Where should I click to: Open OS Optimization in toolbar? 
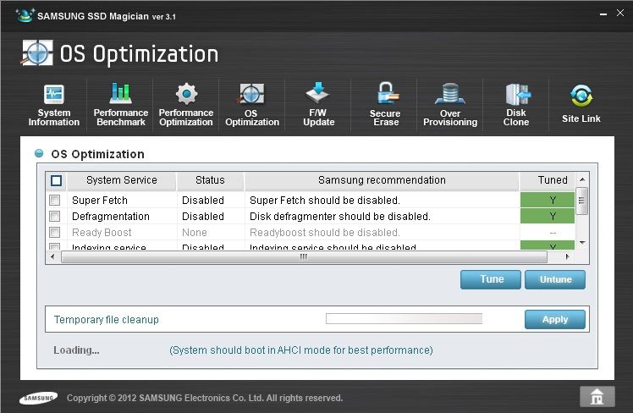252,105
